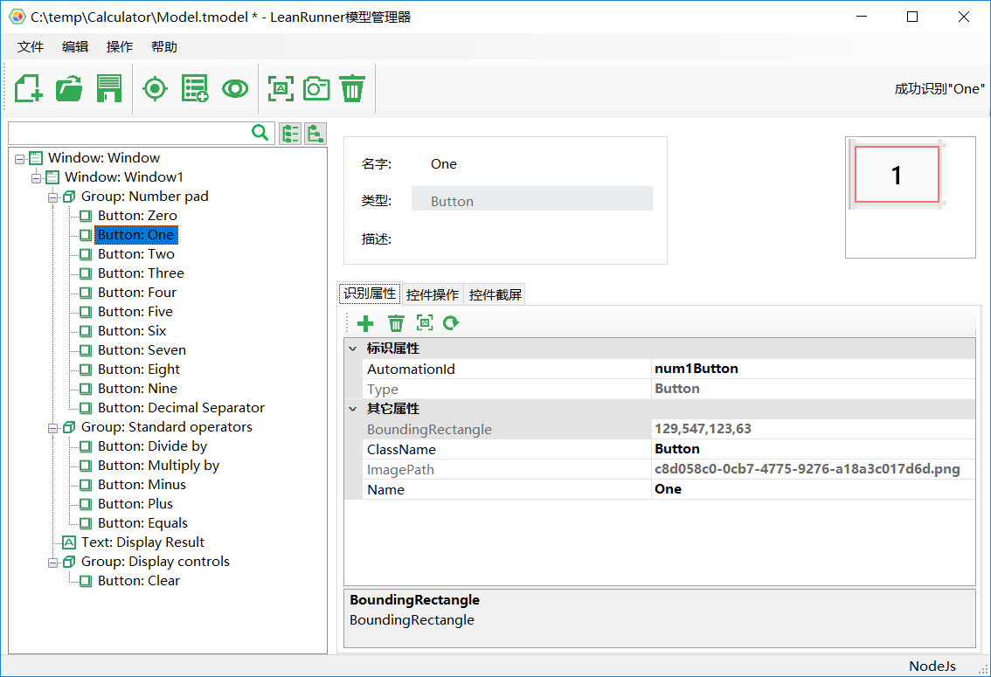991x677 pixels.
Task: Switch to the 控件操作 tab
Action: pyautogui.click(x=432, y=294)
